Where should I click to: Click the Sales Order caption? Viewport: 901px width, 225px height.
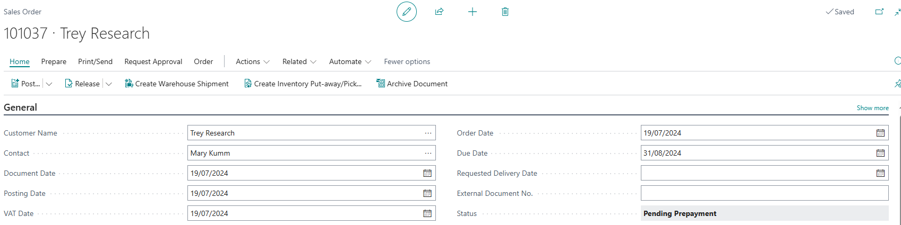pos(23,12)
